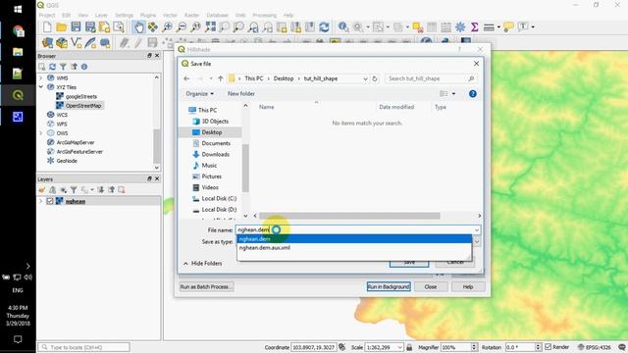Go up one folder level
Viewport: 628px width, 353px height.
pos(220,78)
